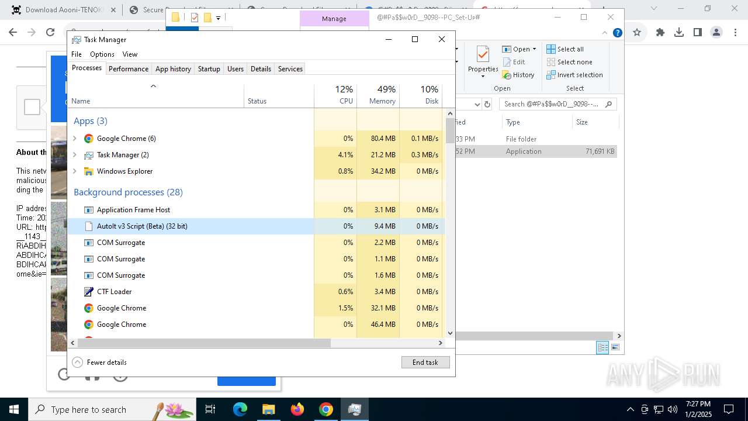The width and height of the screenshot is (748, 421).
Task: Click the End task button
Action: pyautogui.click(x=425, y=363)
